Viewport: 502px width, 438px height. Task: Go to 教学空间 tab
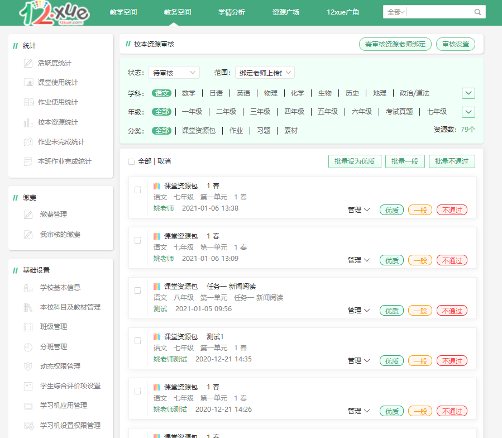[123, 12]
